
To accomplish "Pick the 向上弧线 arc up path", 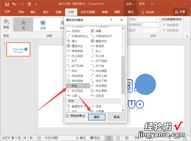I will point(75,56).
